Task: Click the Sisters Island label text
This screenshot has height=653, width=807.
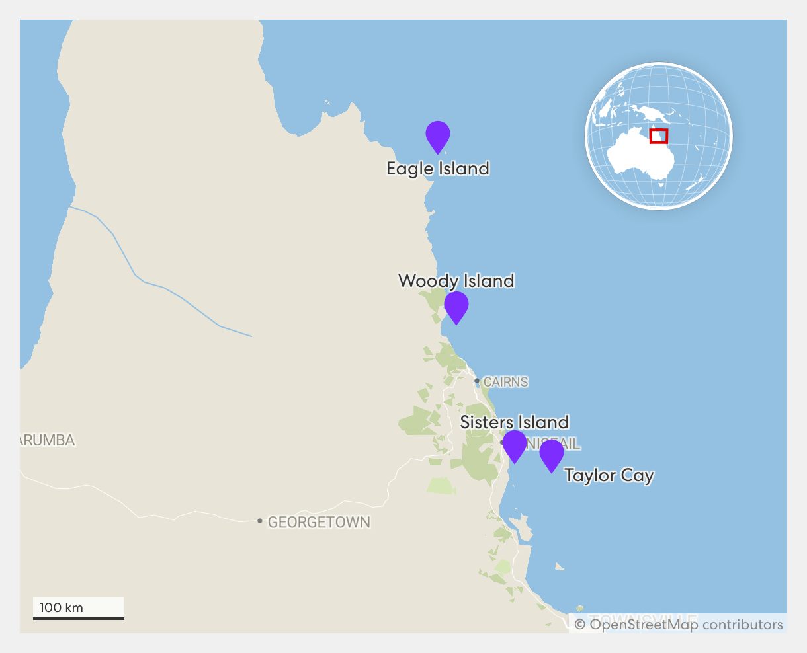Action: (514, 422)
